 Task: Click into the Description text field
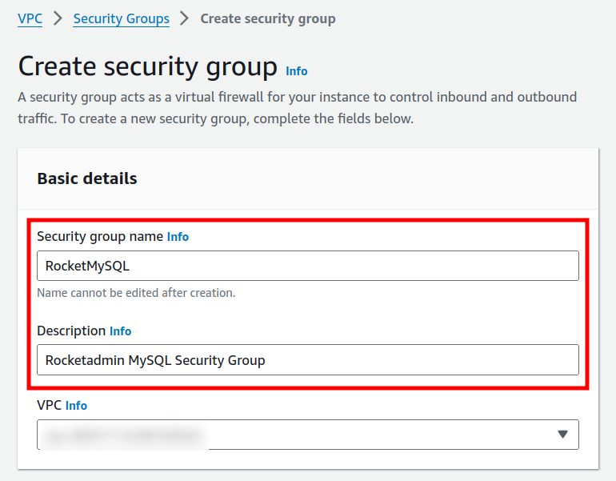[307, 360]
